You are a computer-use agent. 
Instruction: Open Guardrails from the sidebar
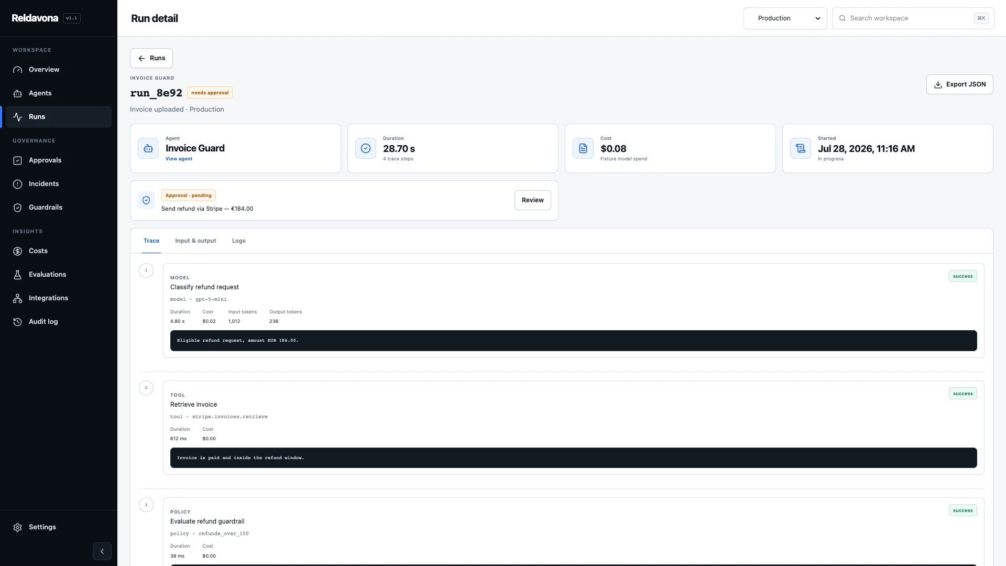coord(59,208)
